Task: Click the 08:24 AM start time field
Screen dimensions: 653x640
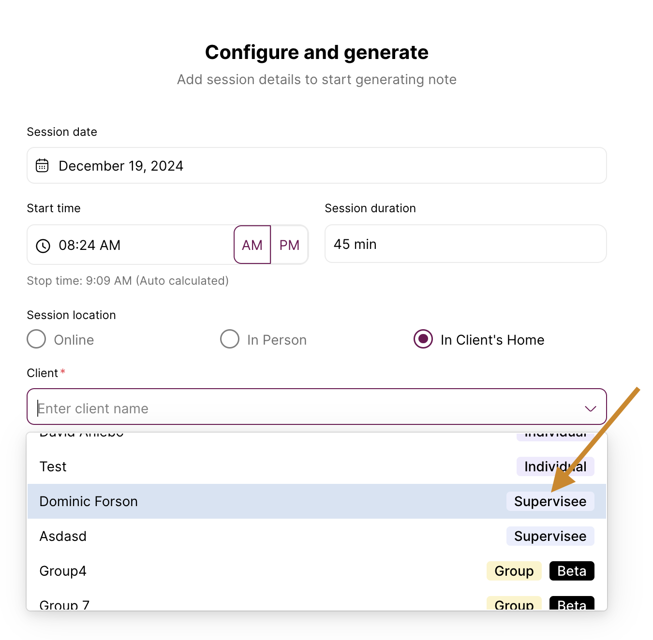Action: 131,245
